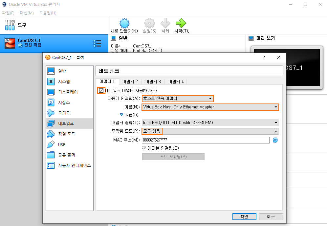Click 확인 button
Image resolution: width=327 pixels, height=226 pixels.
pos(244,217)
